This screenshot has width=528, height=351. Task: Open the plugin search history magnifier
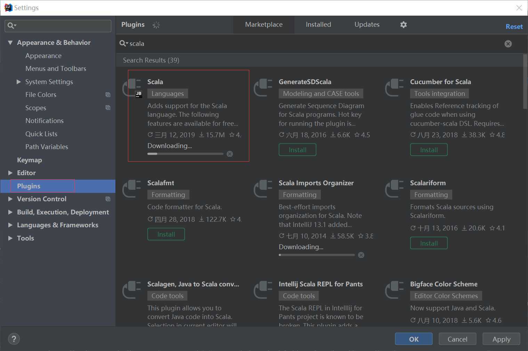(124, 43)
